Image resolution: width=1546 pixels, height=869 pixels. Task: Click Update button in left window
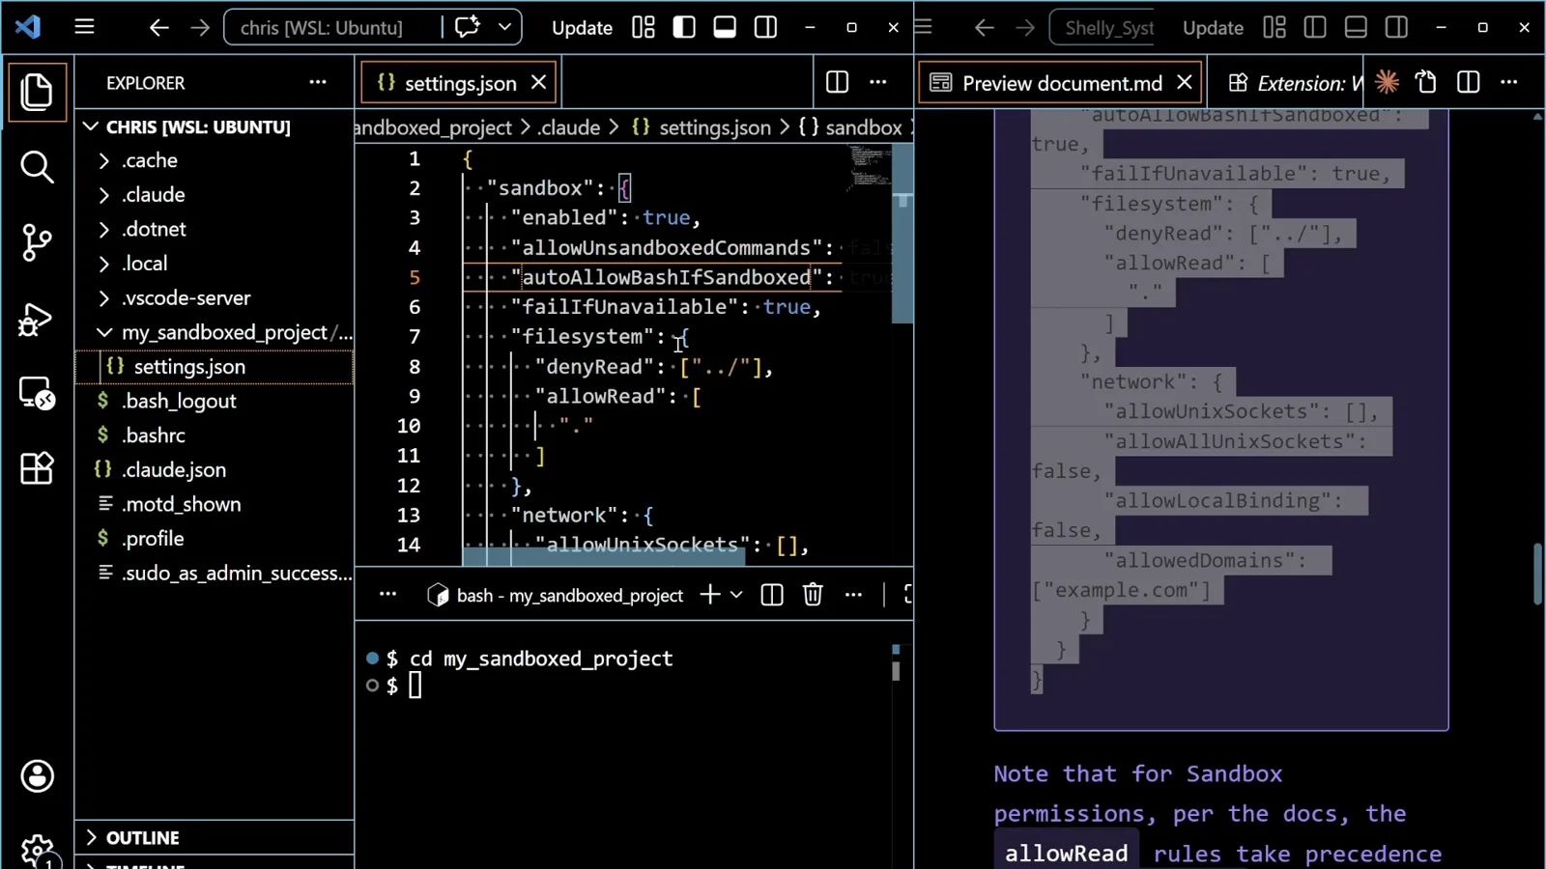(582, 27)
